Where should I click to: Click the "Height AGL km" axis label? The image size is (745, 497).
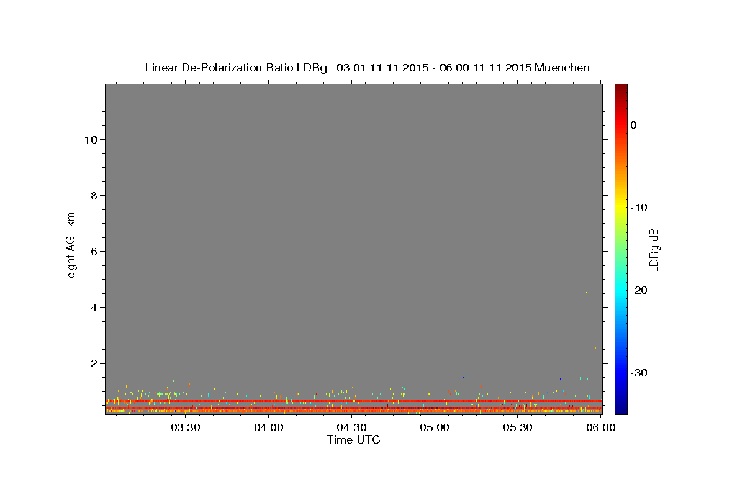(x=71, y=248)
